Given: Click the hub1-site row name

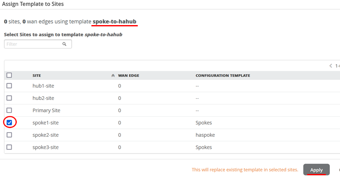Looking at the screenshot, I should tap(43, 86).
